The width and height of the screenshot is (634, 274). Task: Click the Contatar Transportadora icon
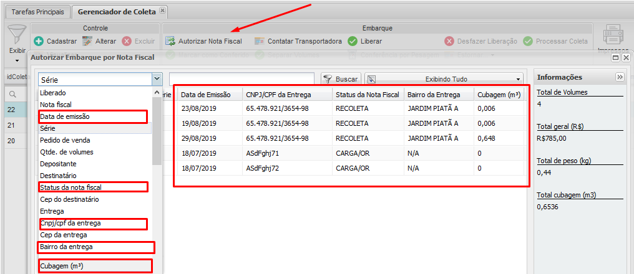click(259, 41)
